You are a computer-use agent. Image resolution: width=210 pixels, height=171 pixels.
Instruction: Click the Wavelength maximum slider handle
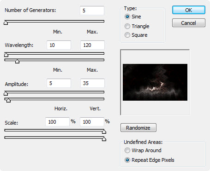click(x=17, y=61)
